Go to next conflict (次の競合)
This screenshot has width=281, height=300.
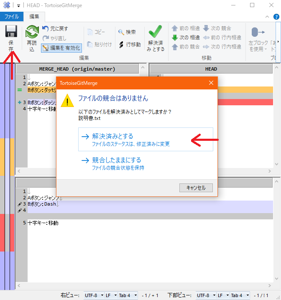pyautogui.click(x=217, y=28)
